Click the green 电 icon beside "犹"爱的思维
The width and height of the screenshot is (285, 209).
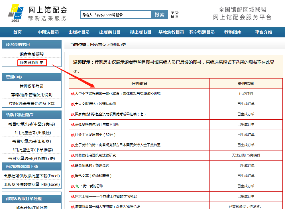click(77, 186)
